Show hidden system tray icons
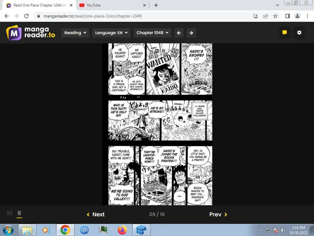Image resolution: width=314 pixels, height=236 pixels. tap(261, 230)
